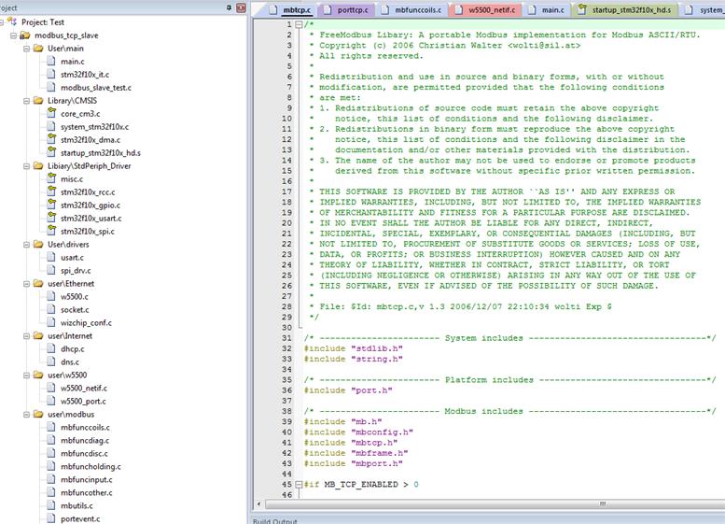Image resolution: width=725 pixels, height=524 pixels.
Task: Close the Project panel using red X
Action: [241, 7]
